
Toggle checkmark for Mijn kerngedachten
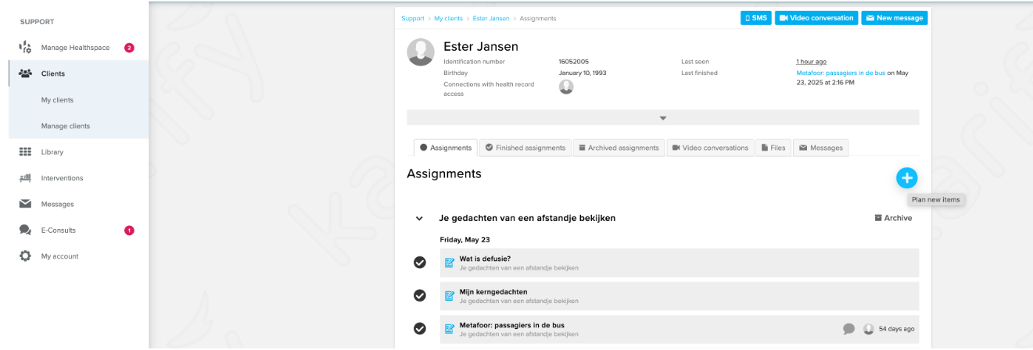tap(420, 295)
